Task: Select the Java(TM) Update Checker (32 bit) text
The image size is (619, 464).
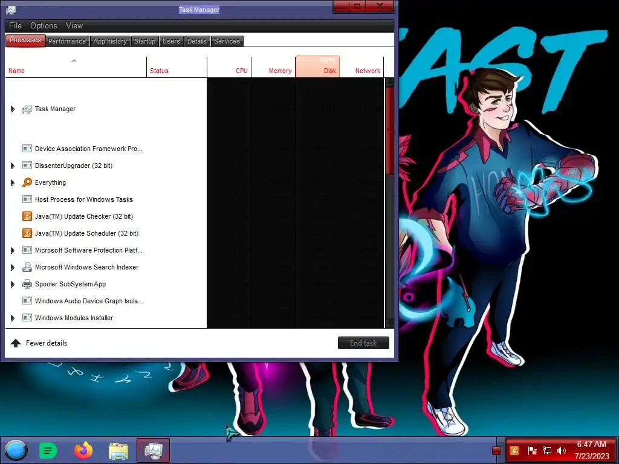Action: point(83,217)
